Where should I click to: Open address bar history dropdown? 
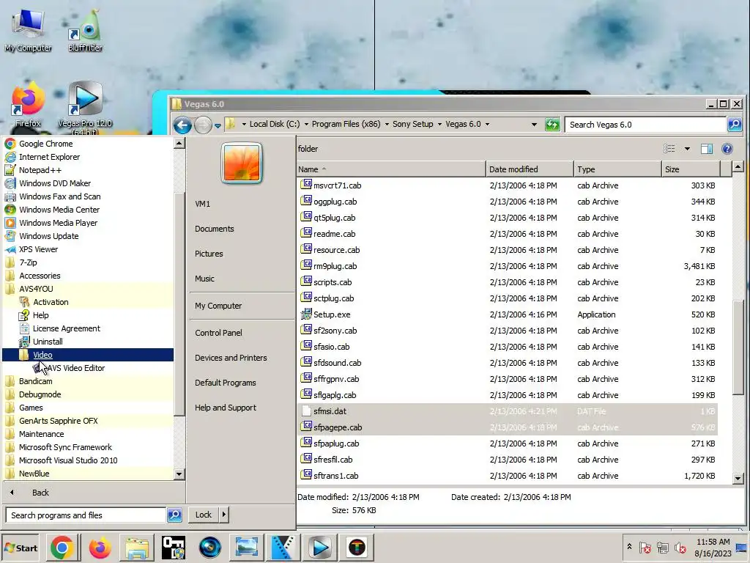tap(534, 125)
